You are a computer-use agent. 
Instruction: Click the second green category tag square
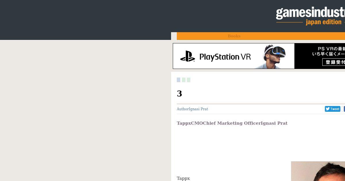pyautogui.click(x=189, y=80)
